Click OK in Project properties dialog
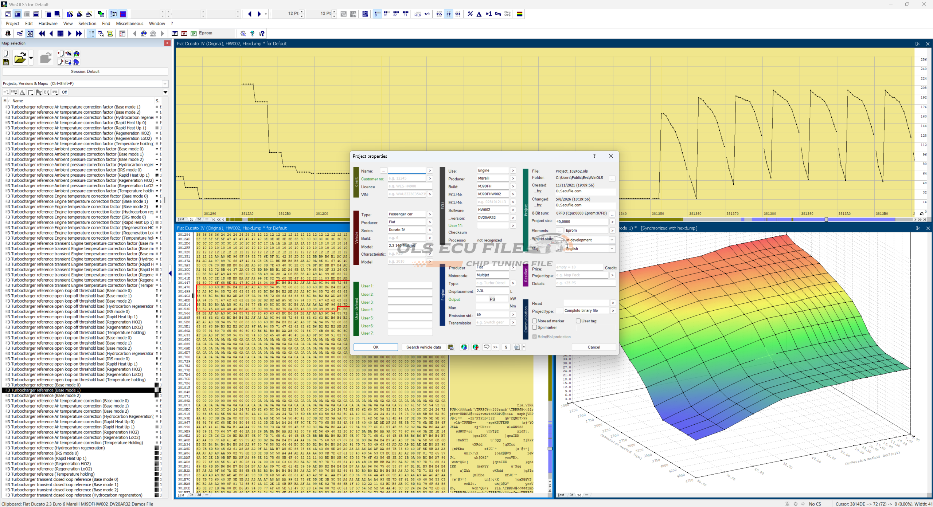Screen dimensions: 933x507 click(376, 347)
